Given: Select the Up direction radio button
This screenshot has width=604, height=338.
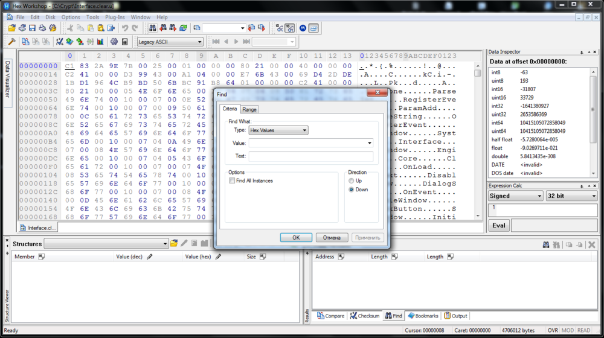Looking at the screenshot, I should (352, 181).
